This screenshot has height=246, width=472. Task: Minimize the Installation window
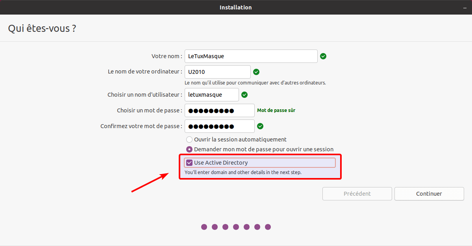[465, 7]
